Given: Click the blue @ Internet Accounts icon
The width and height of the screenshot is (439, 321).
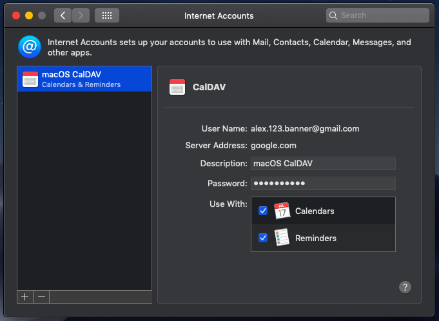Looking at the screenshot, I should tap(30, 47).
